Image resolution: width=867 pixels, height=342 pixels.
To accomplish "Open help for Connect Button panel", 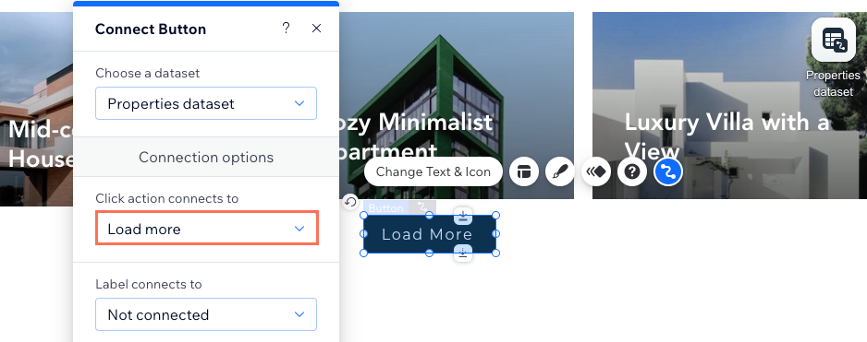I will point(286,29).
